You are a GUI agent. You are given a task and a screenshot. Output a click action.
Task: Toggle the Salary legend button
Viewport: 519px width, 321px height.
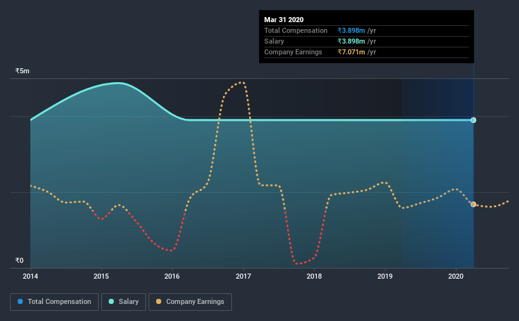pos(123,302)
